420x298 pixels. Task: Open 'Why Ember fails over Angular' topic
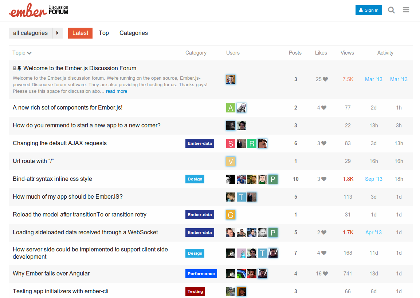[51, 273]
